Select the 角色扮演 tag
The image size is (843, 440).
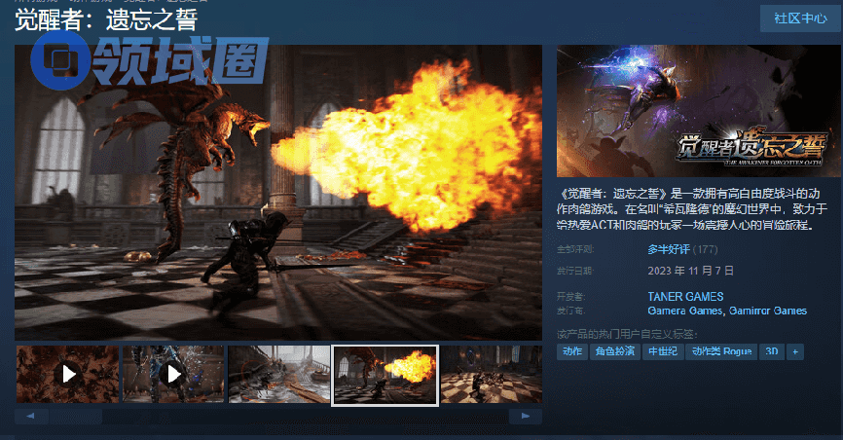pos(614,351)
